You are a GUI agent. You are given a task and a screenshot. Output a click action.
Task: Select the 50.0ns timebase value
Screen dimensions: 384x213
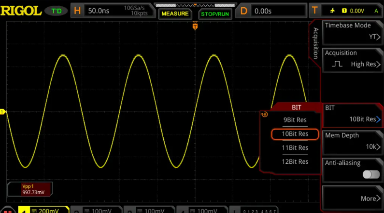pos(99,11)
